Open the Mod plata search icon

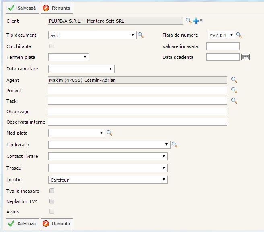pos(109,133)
